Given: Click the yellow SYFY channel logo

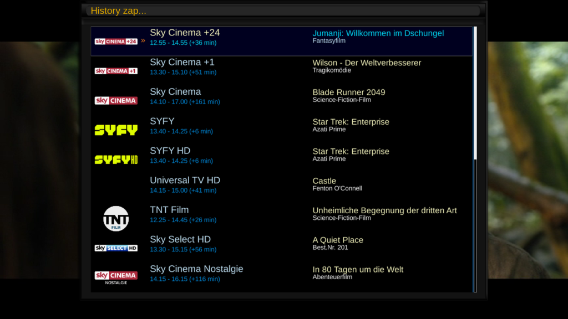Looking at the screenshot, I should (116, 130).
